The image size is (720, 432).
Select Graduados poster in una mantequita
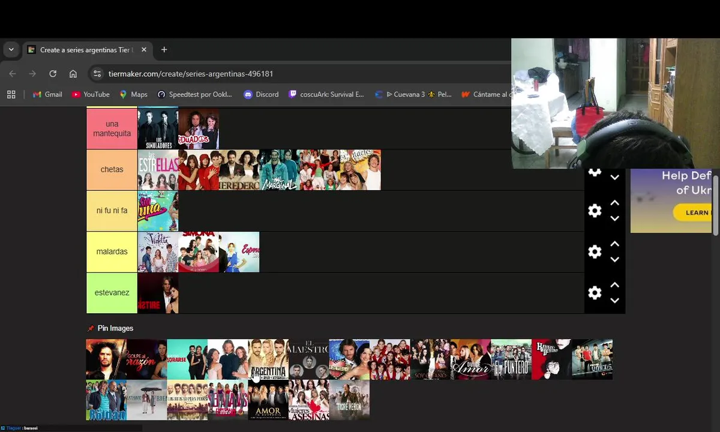[x=199, y=128]
